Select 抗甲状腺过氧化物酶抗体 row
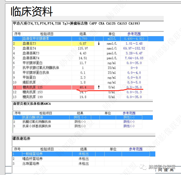Viewport: 181px width, 175px height. [80, 68]
